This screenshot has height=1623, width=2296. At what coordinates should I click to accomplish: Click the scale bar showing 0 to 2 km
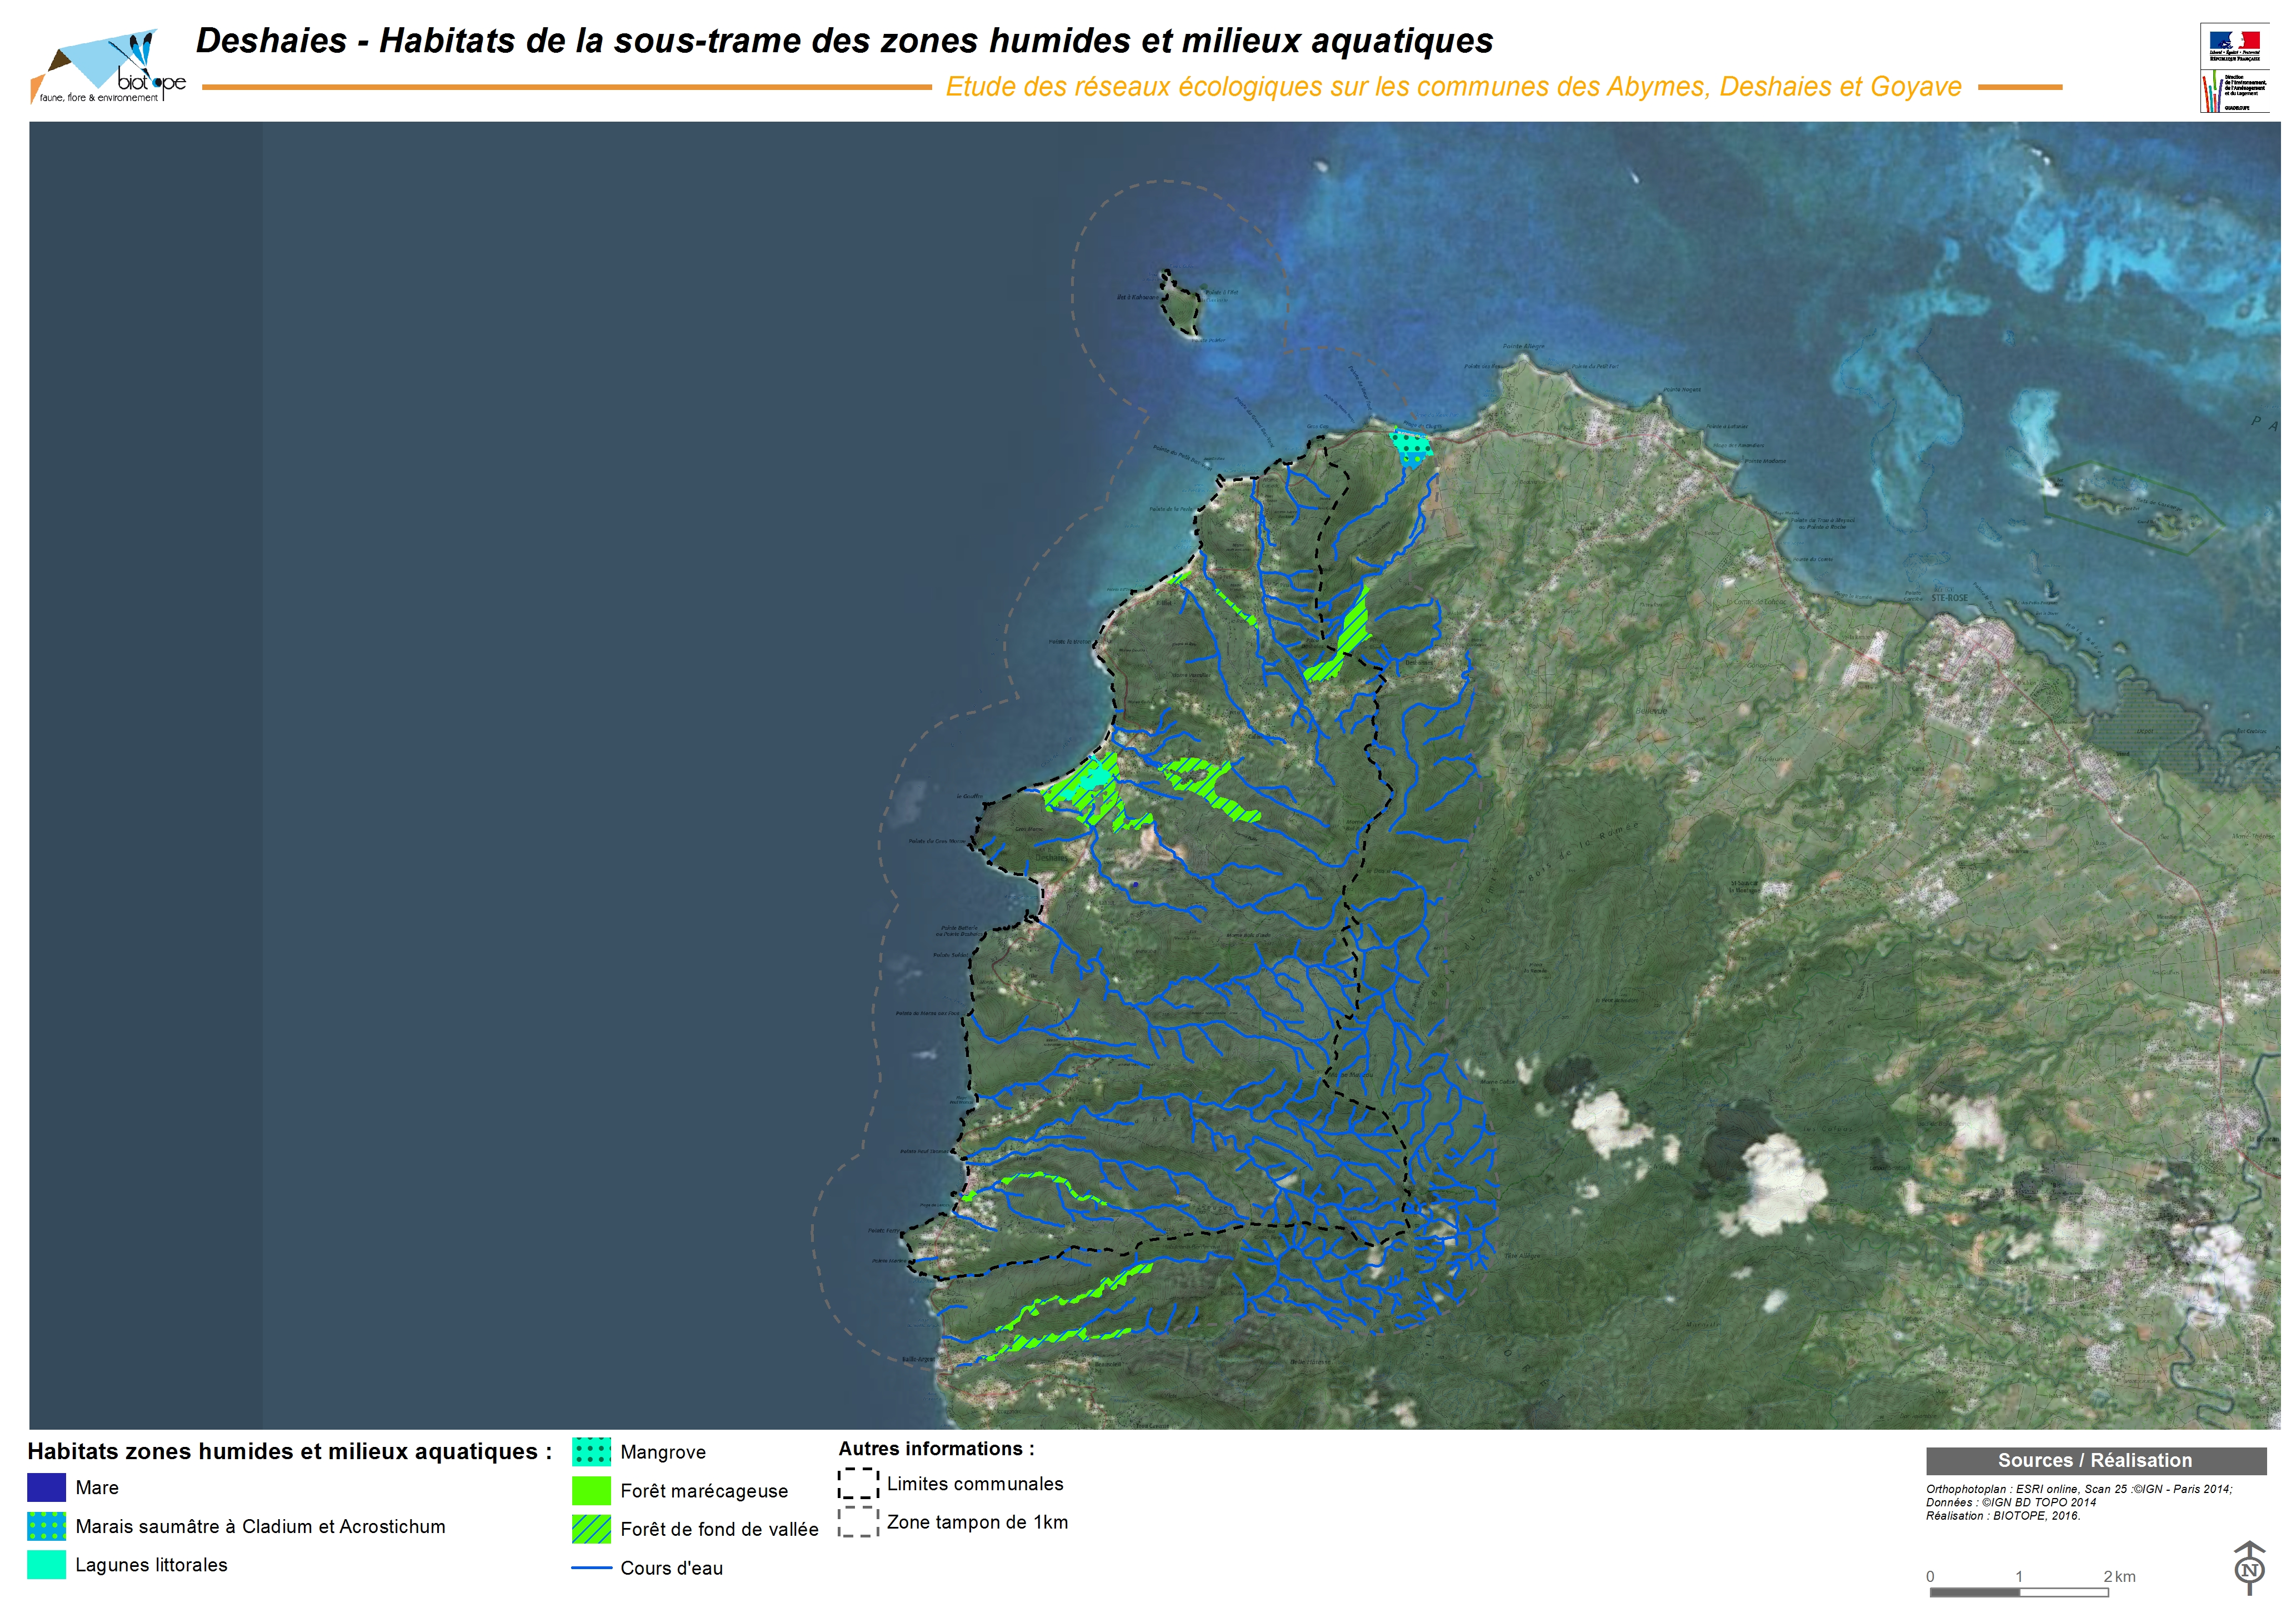pos(2020,1592)
